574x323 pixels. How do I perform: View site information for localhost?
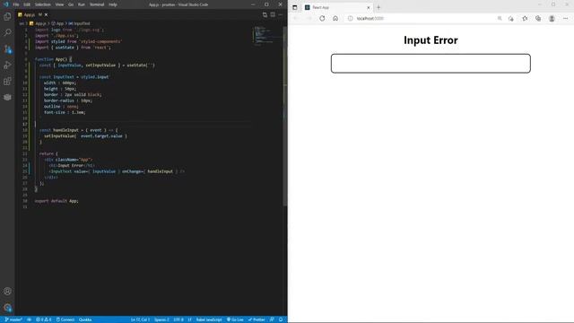pos(351,18)
